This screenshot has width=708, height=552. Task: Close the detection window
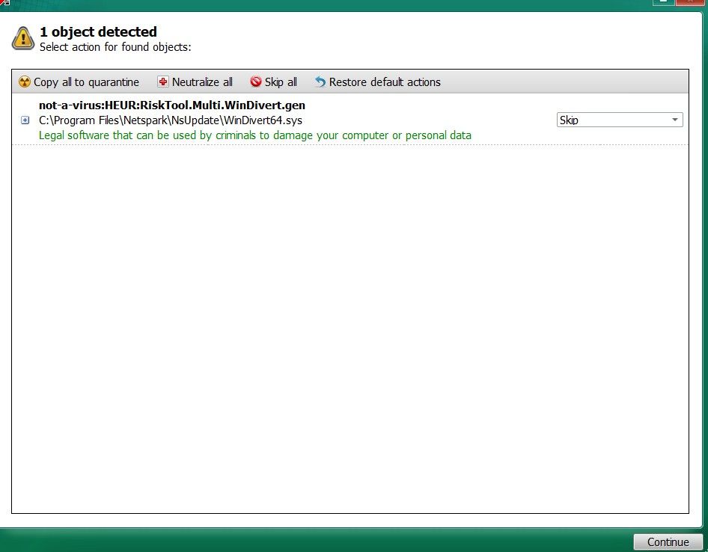(x=690, y=2)
